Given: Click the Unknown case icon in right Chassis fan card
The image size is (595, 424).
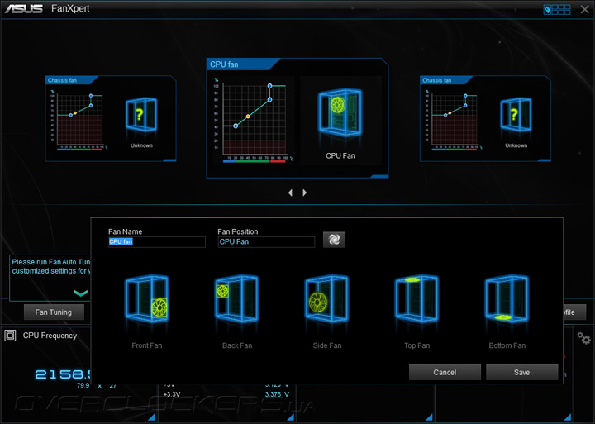Looking at the screenshot, I should point(516,115).
